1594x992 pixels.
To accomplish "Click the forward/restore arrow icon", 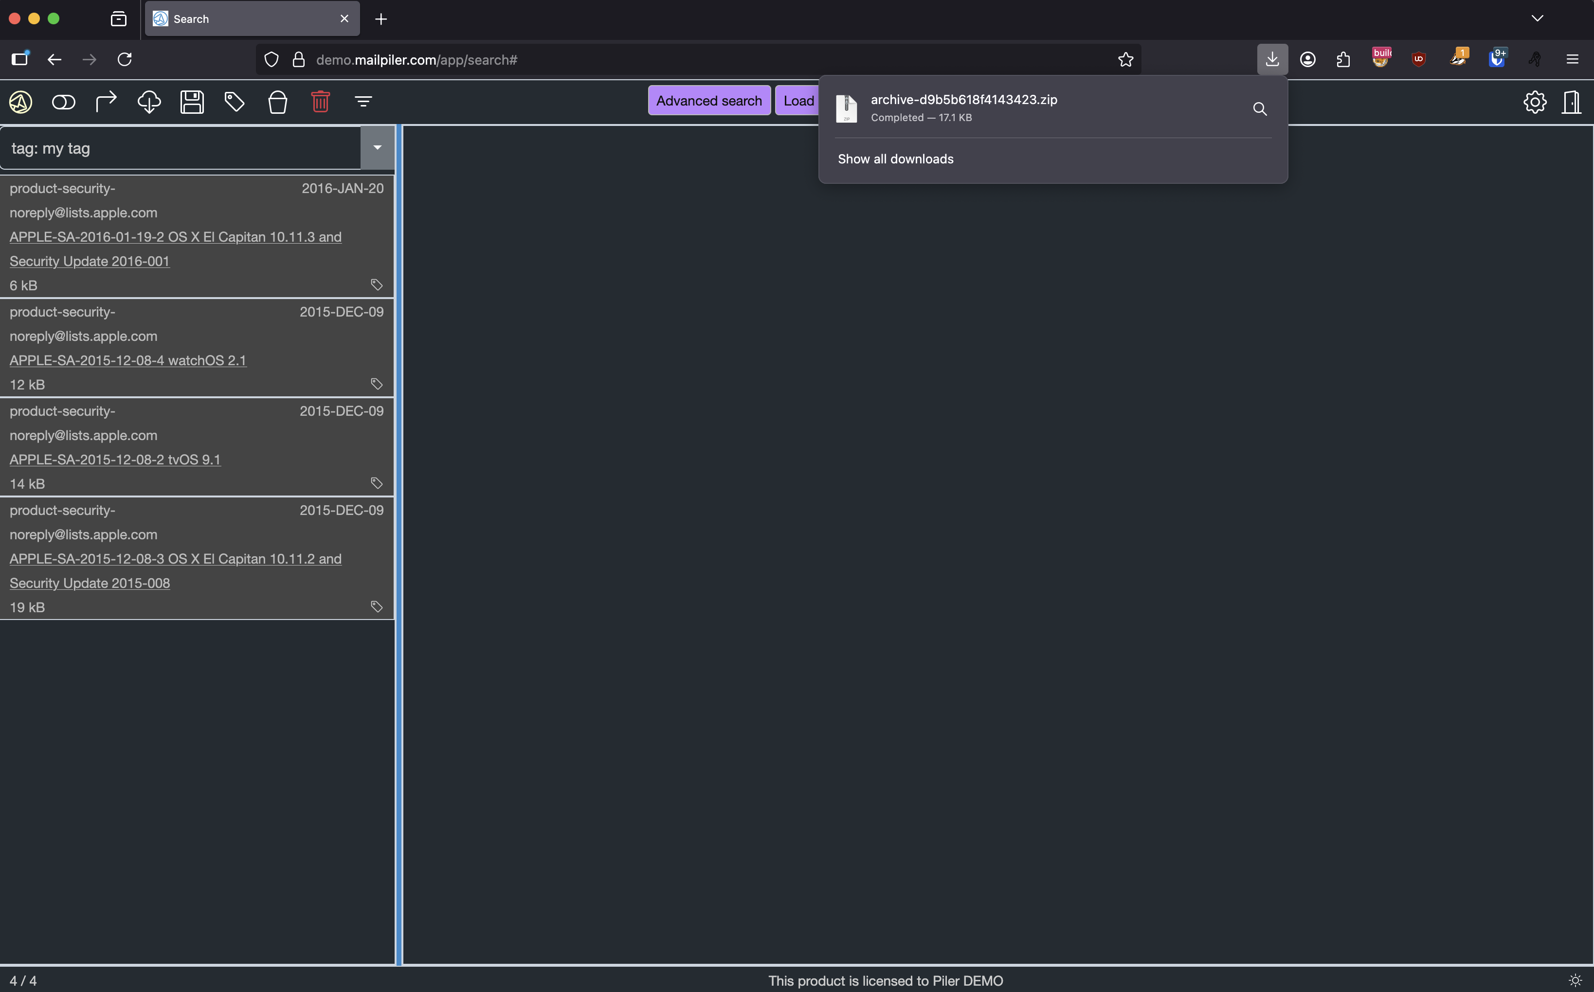I will click(x=106, y=102).
